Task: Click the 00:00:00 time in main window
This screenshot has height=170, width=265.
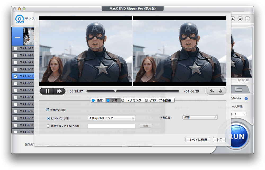Action: [244, 80]
